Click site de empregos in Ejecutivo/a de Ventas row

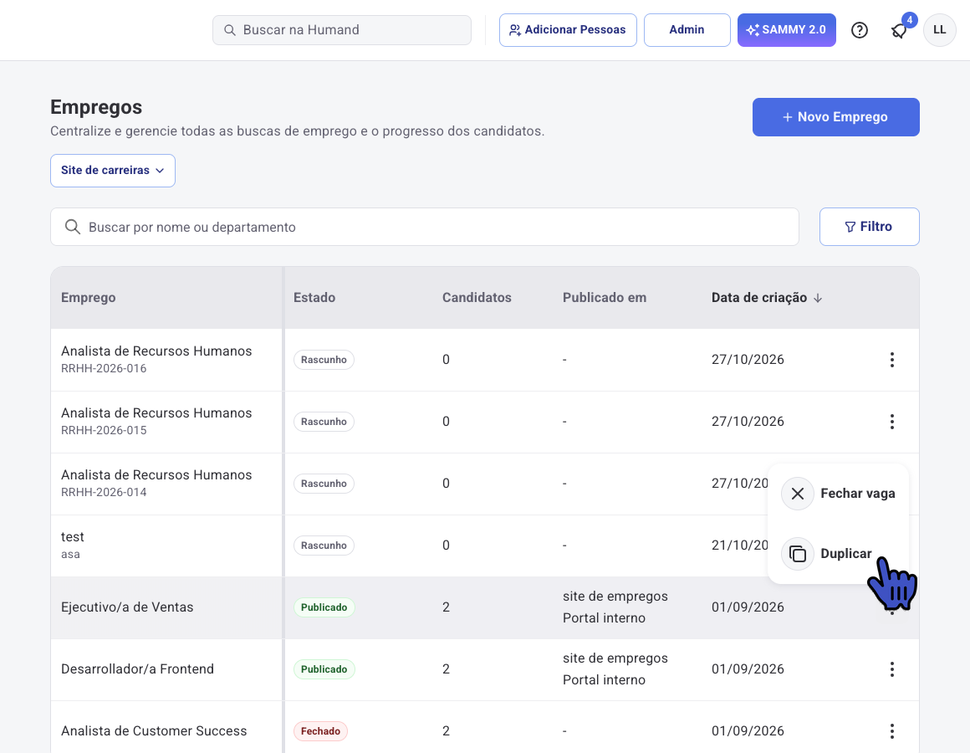[x=615, y=597]
